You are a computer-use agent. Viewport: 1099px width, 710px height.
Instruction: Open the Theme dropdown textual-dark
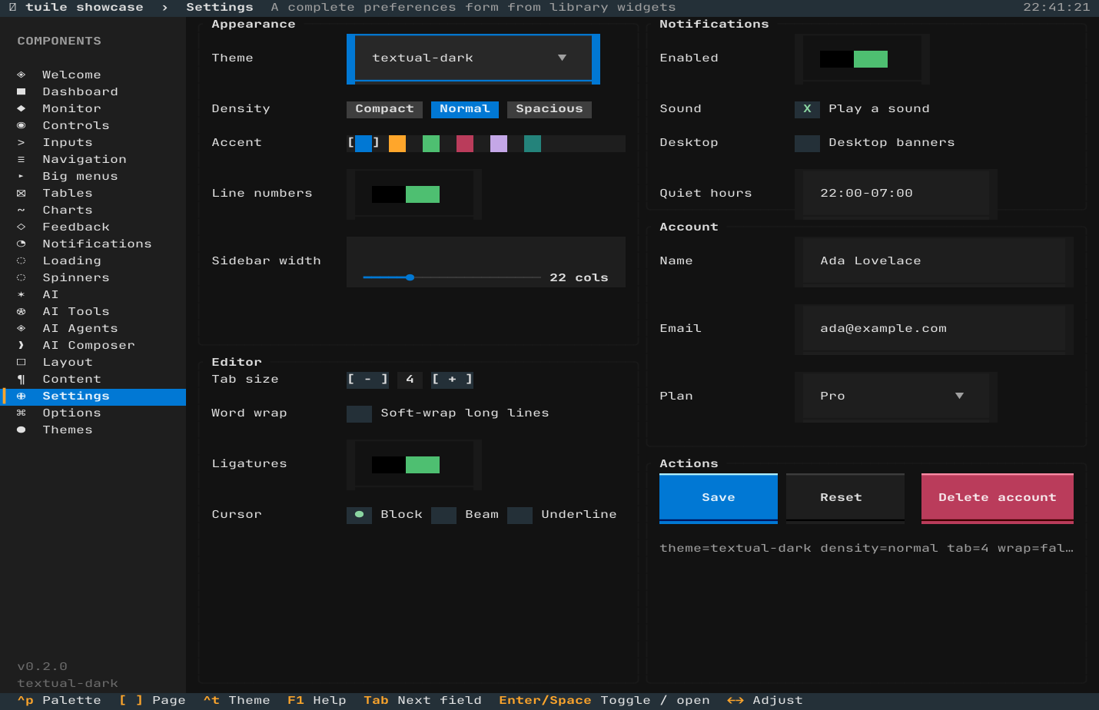point(473,58)
